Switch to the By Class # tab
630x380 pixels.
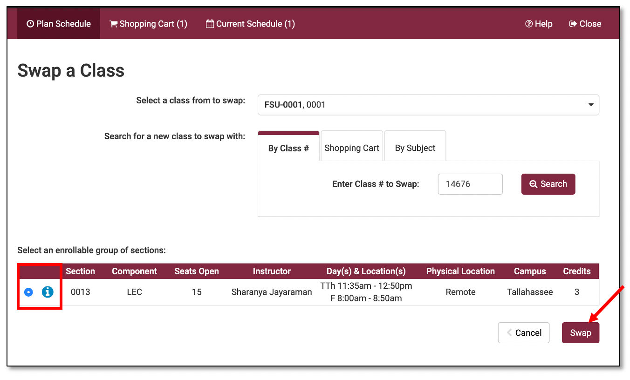click(x=288, y=148)
